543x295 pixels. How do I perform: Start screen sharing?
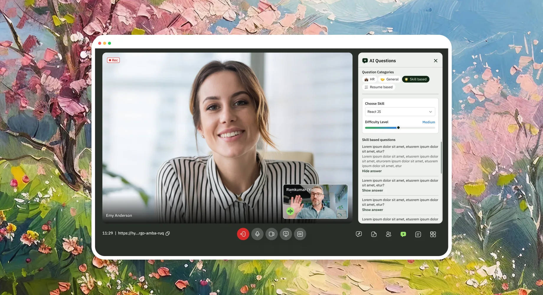click(286, 234)
